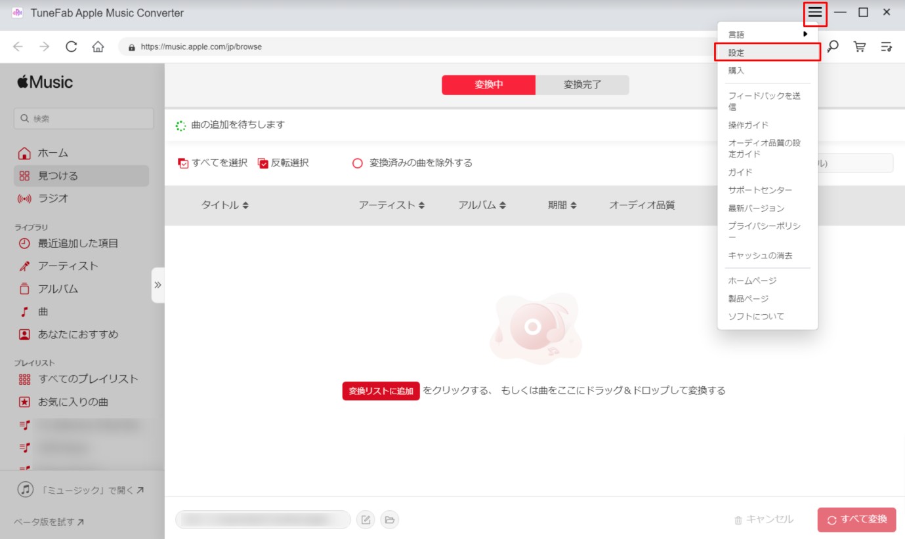Image resolution: width=905 pixels, height=539 pixels.
Task: Choose フィードバックを送信 menu item
Action: (x=767, y=101)
